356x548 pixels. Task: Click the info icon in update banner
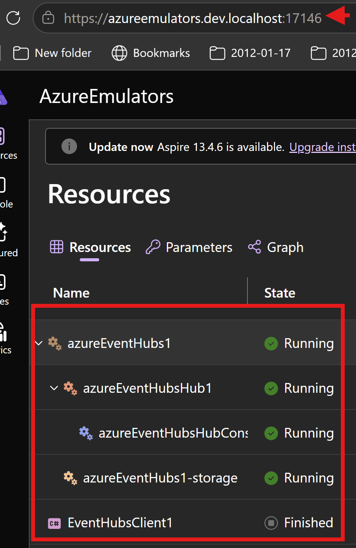click(x=69, y=147)
